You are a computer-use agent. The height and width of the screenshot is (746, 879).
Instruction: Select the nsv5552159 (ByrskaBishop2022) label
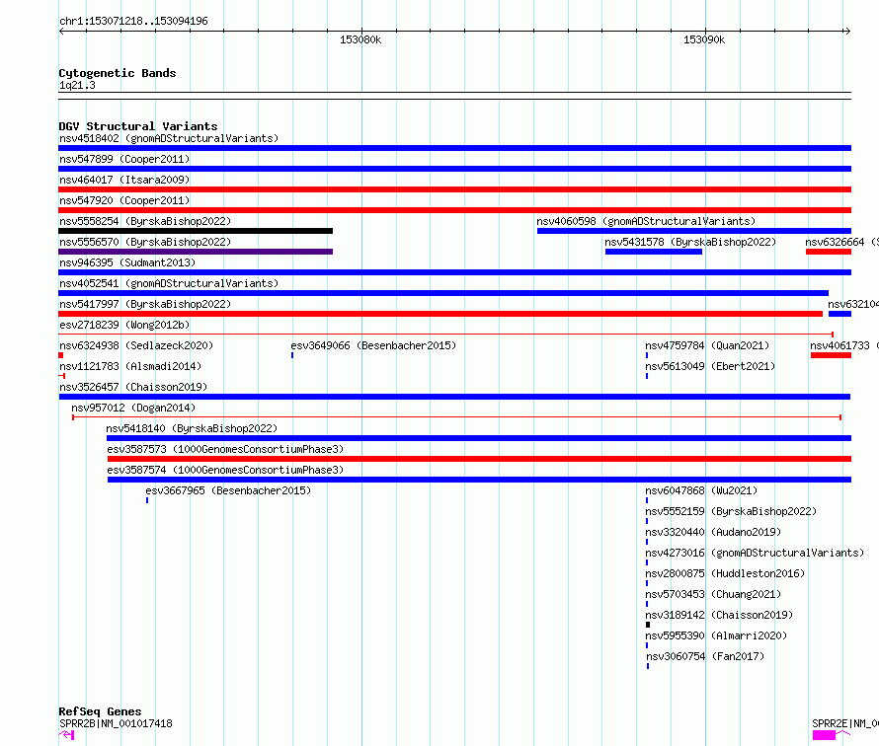tap(731, 511)
